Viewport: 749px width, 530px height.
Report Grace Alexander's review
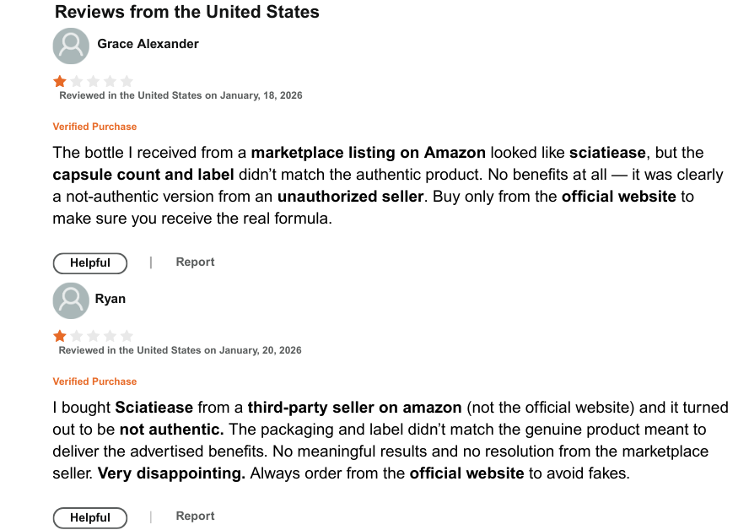pyautogui.click(x=195, y=262)
